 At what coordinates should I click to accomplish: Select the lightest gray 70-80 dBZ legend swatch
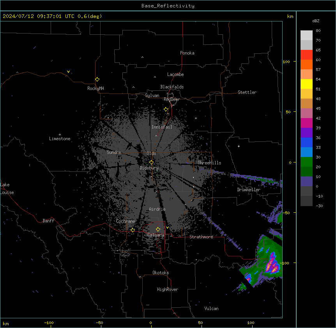(x=306, y=35)
